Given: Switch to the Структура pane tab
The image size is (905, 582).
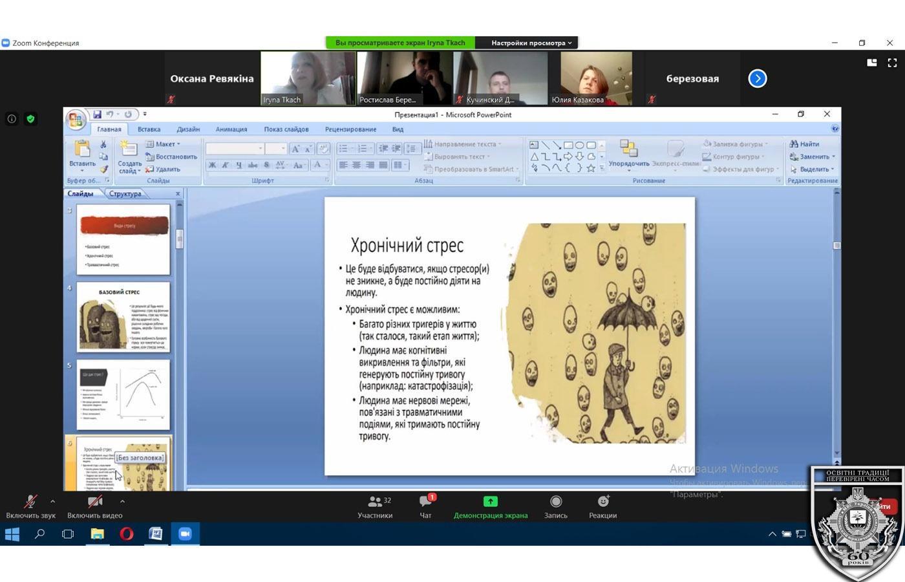Looking at the screenshot, I should click(x=125, y=193).
